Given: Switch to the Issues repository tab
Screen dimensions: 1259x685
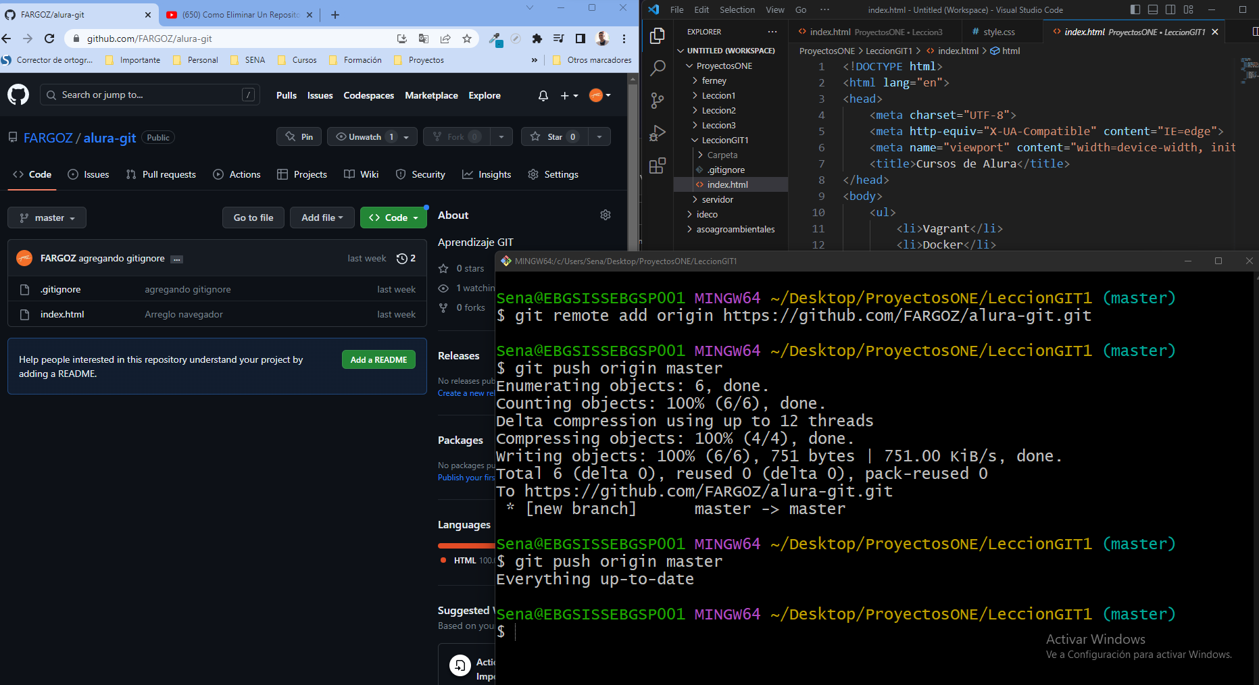Looking at the screenshot, I should pos(89,174).
